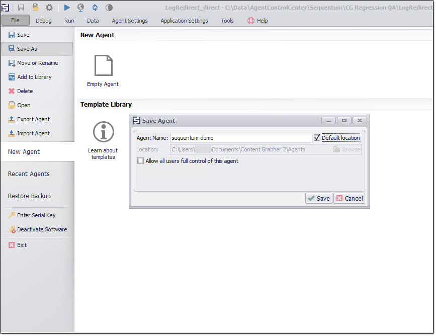Select the Empty Agent template icon

(x=103, y=66)
